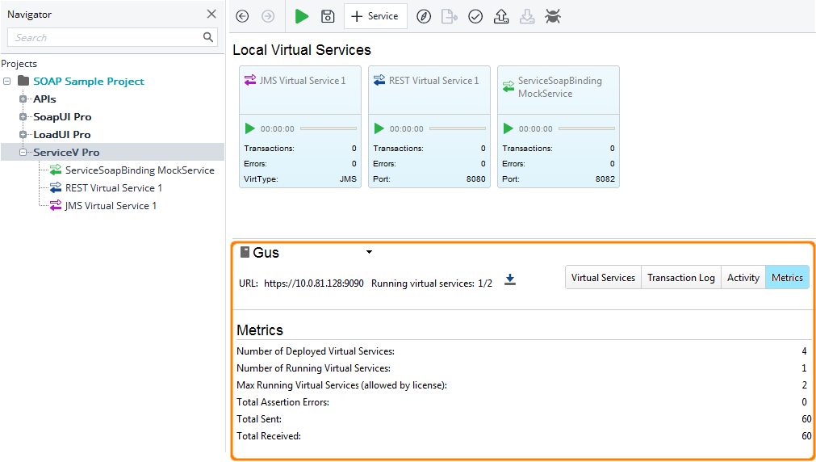
Task: Click the purple icon beside JMS Virtual Service 1 in tree
Action: point(55,205)
